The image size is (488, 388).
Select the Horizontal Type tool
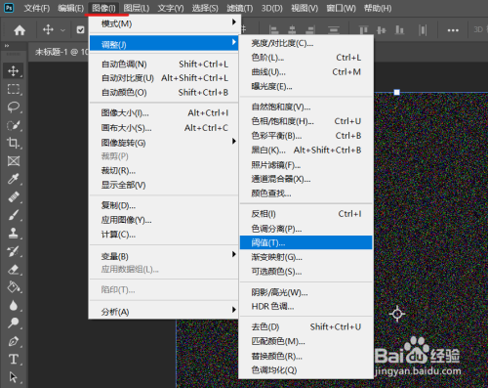pos(14,360)
